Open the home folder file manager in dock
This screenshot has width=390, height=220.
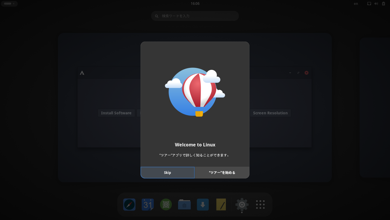[x=184, y=205]
